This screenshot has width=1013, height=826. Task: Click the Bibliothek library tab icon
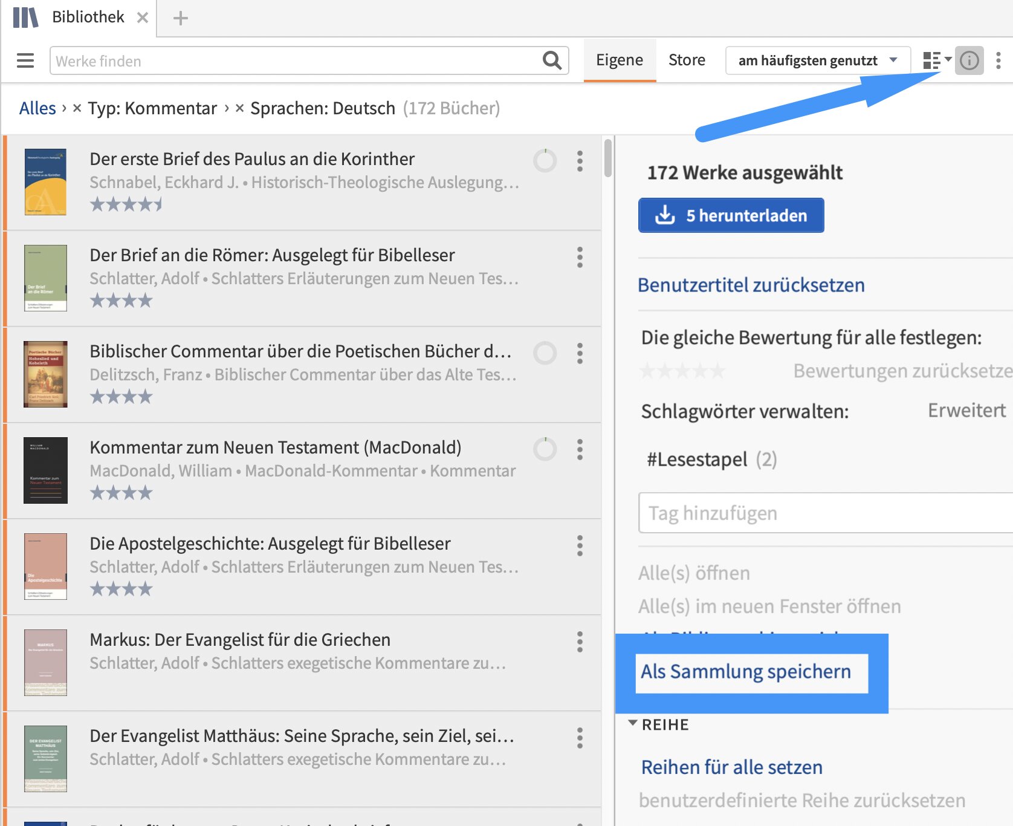pyautogui.click(x=26, y=18)
